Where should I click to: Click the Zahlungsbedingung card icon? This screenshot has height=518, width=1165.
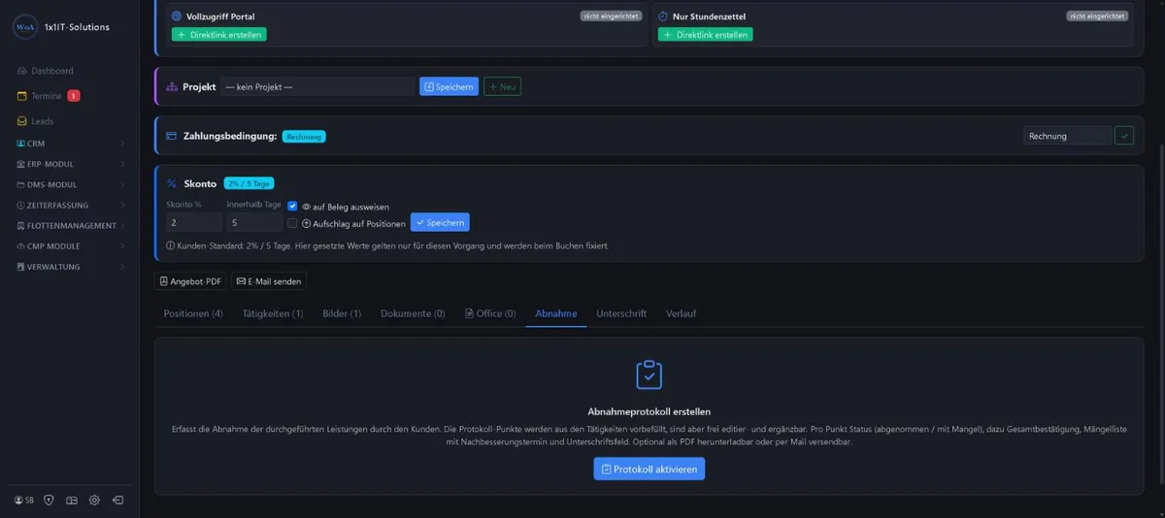(x=171, y=136)
